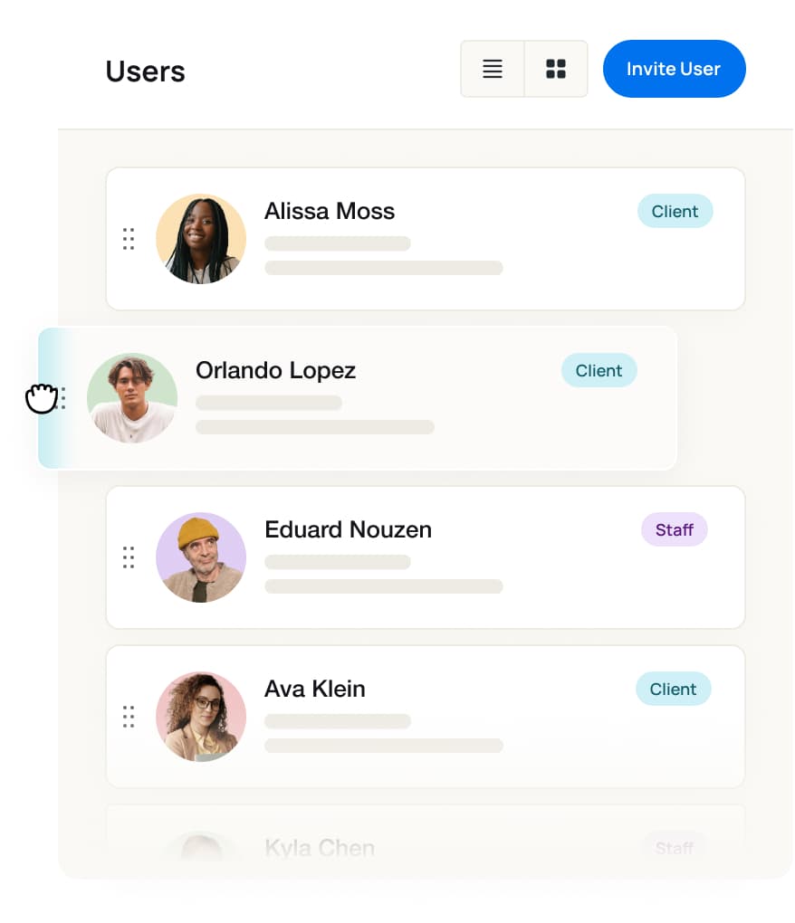The width and height of the screenshot is (795, 923).
Task: Click the drag handle next to Eduard Nouzen
Action: pyautogui.click(x=128, y=557)
